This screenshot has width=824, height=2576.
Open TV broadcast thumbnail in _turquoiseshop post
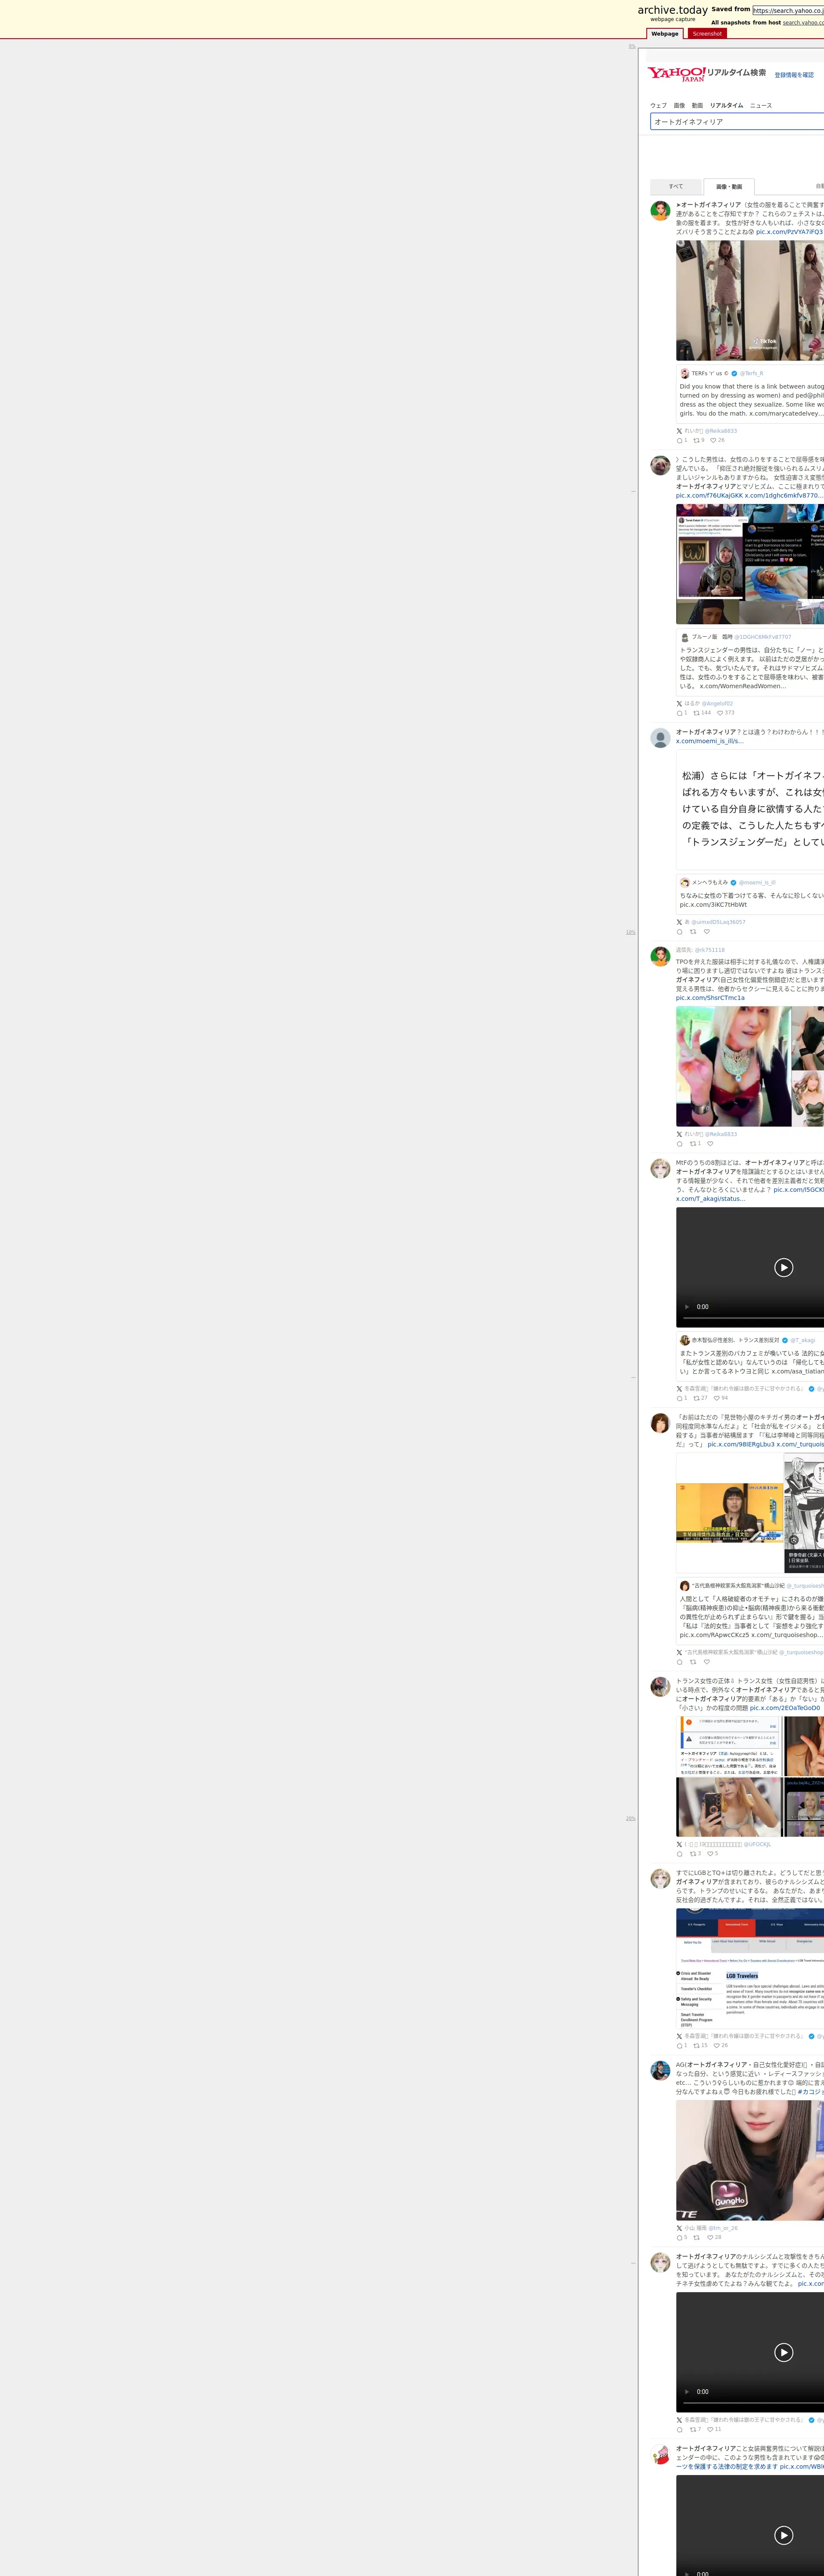pos(729,1513)
